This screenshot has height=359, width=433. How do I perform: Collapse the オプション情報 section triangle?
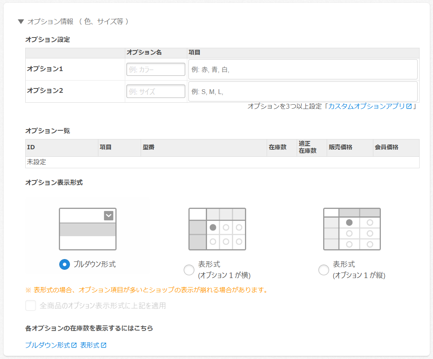coord(21,22)
